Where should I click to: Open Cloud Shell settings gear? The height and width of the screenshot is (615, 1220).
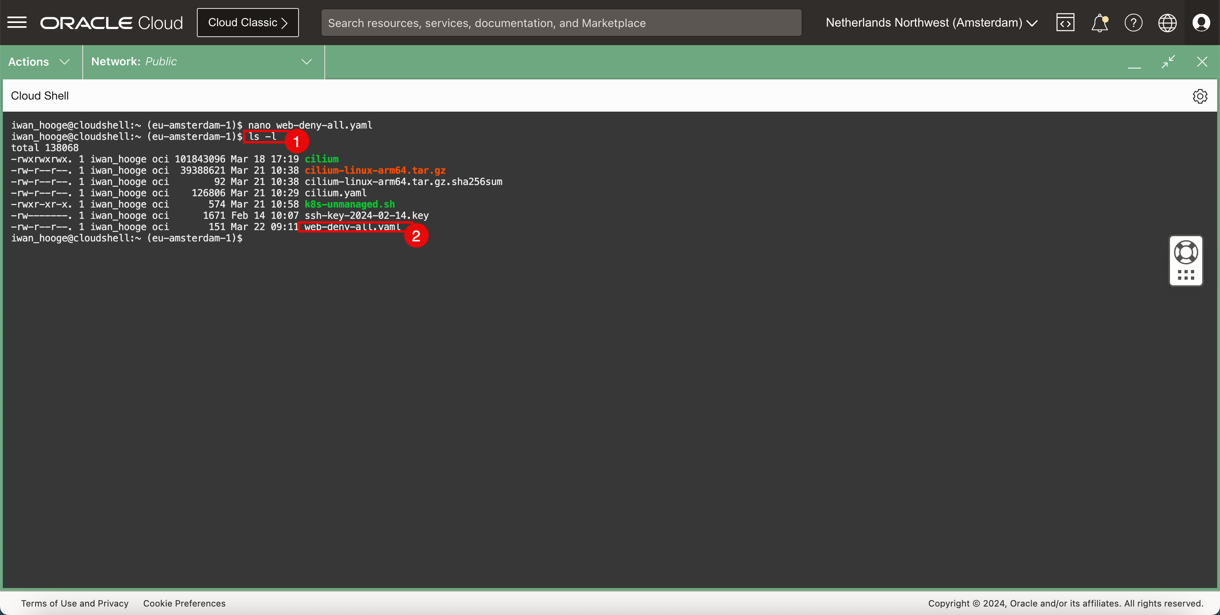coord(1200,96)
